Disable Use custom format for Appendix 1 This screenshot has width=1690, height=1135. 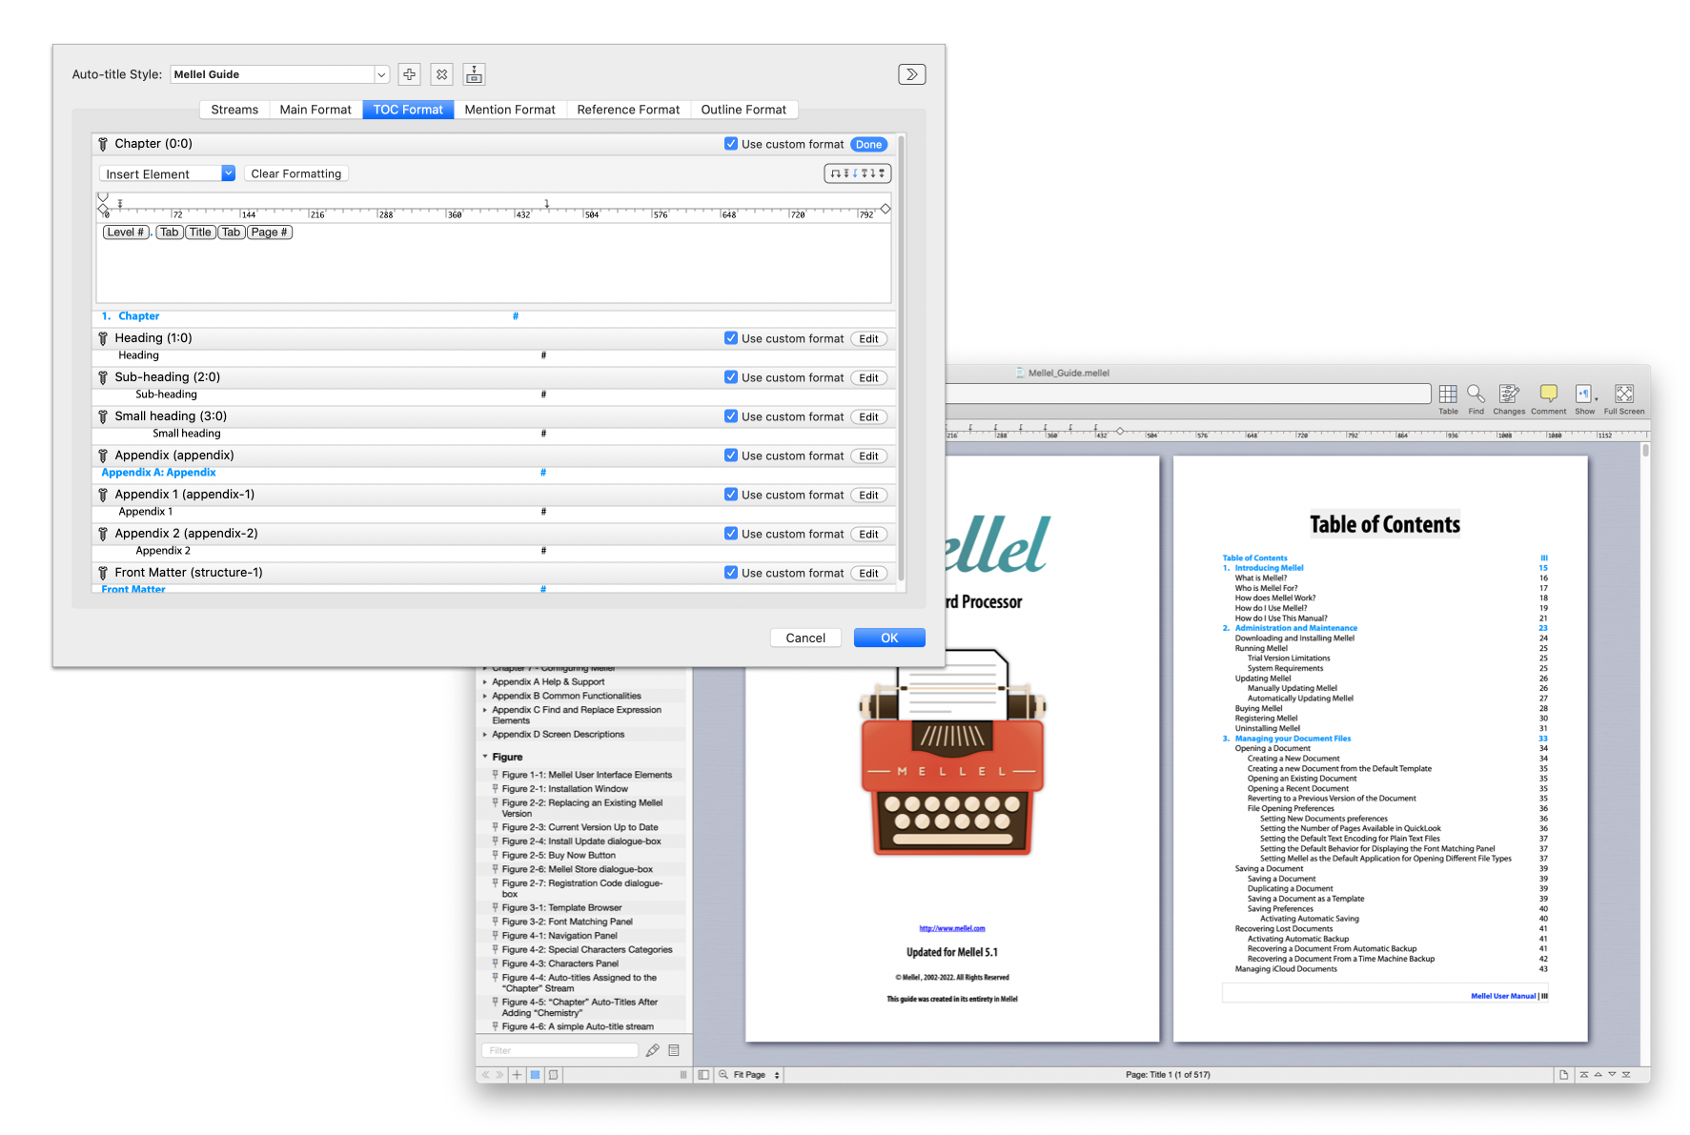point(731,495)
